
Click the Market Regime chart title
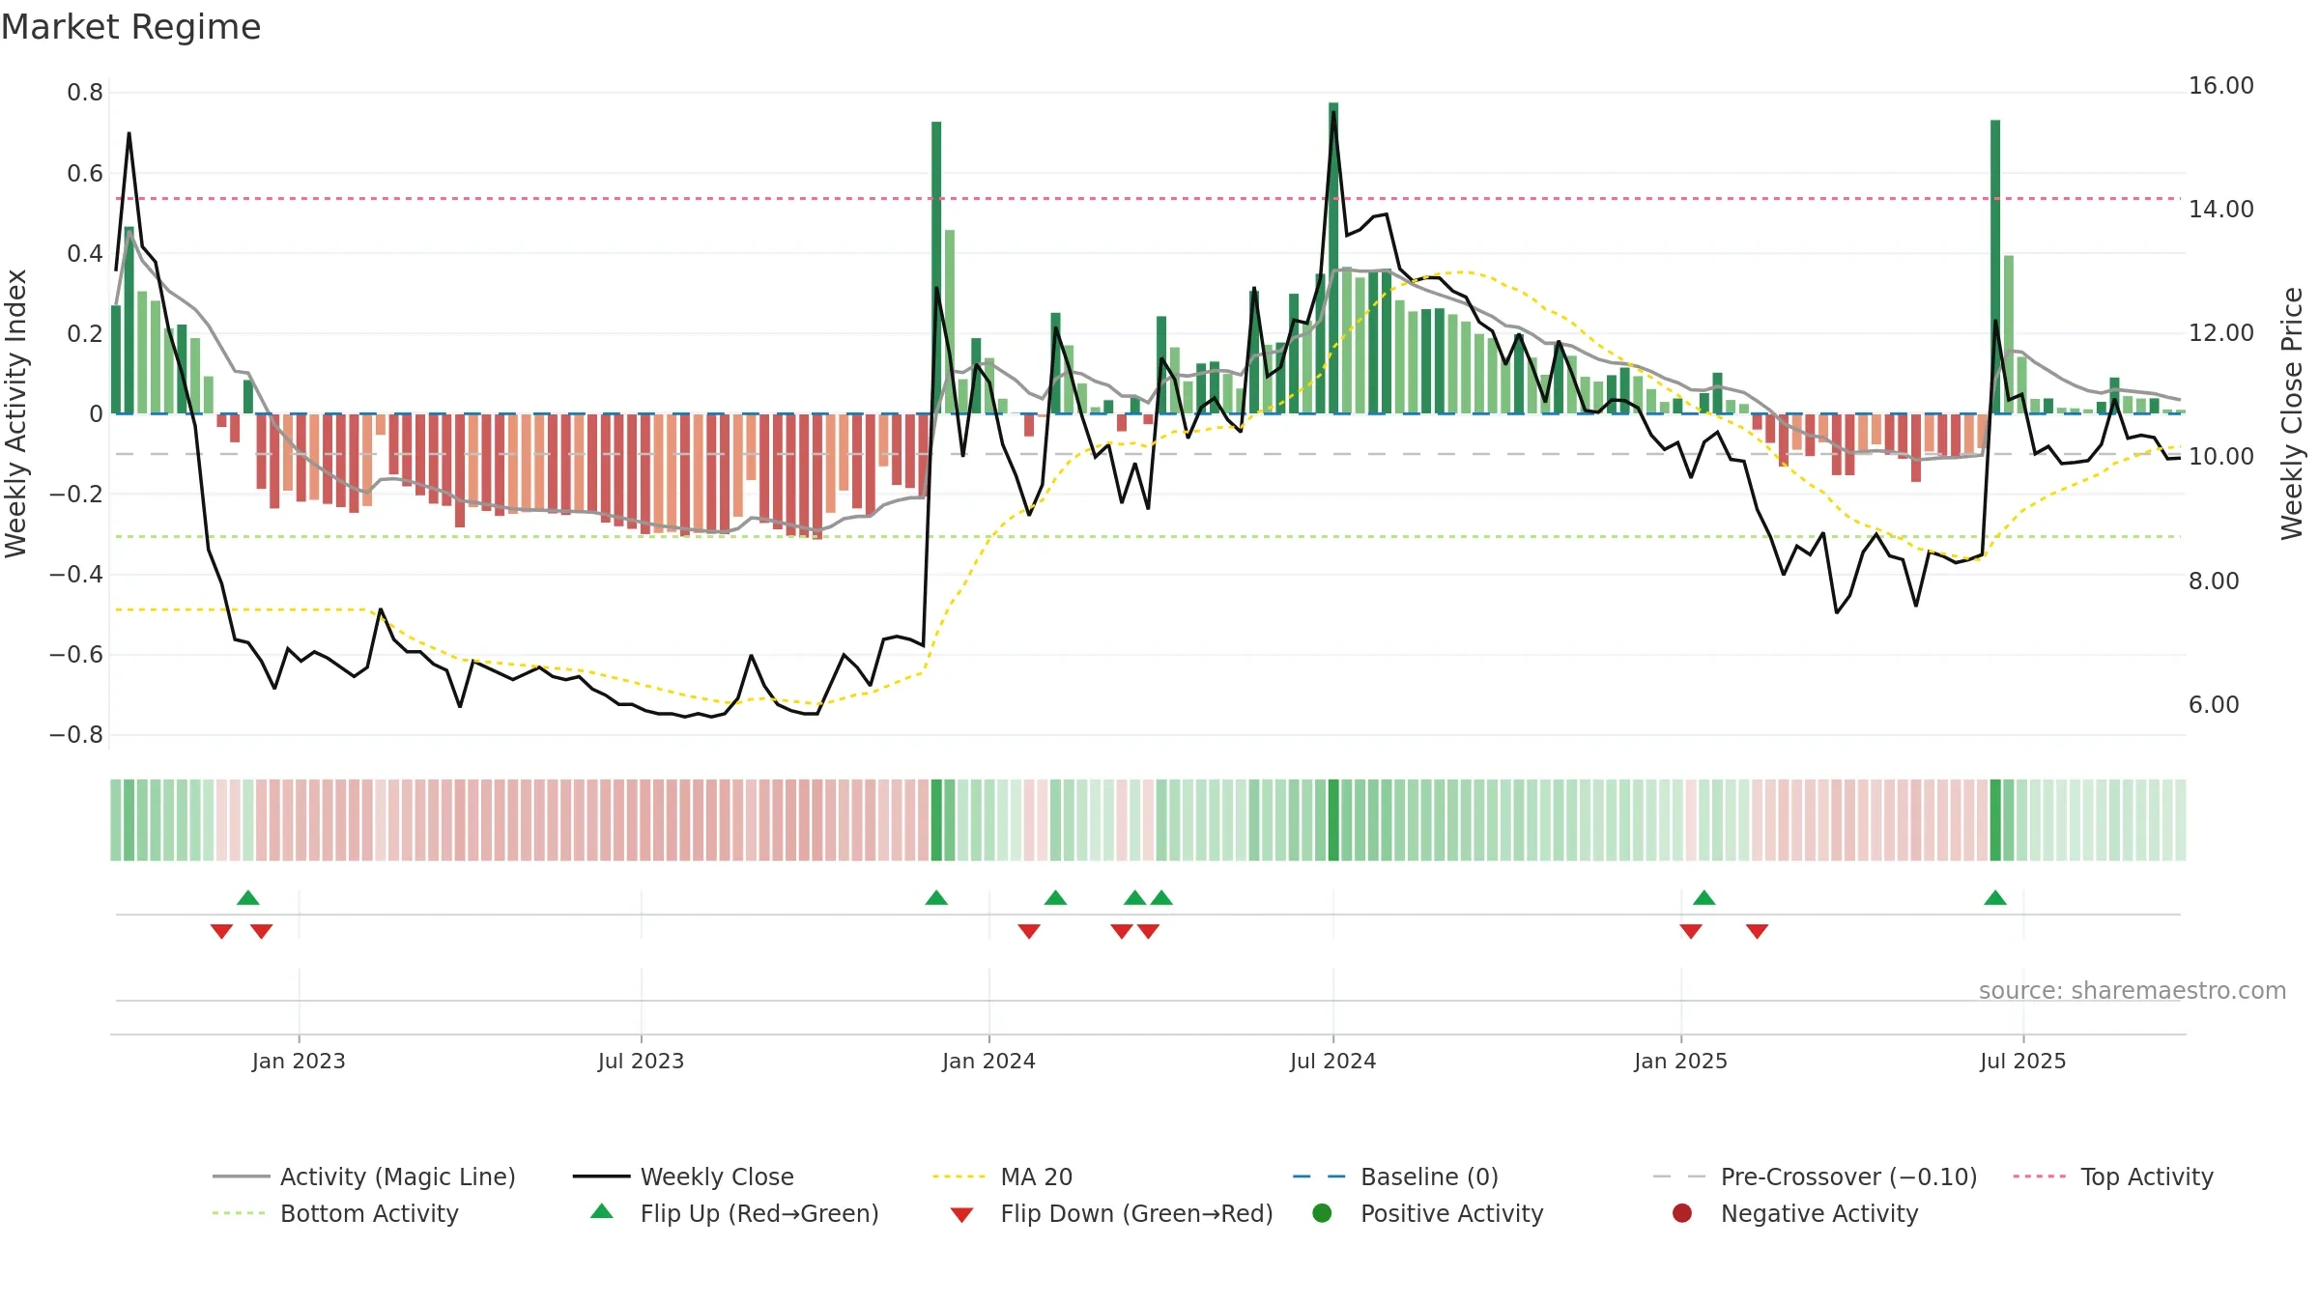coord(130,27)
